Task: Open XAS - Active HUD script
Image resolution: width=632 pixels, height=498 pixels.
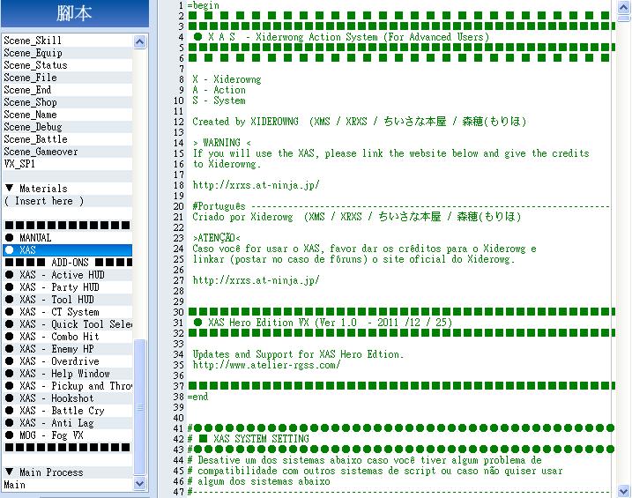Action: tap(67, 275)
